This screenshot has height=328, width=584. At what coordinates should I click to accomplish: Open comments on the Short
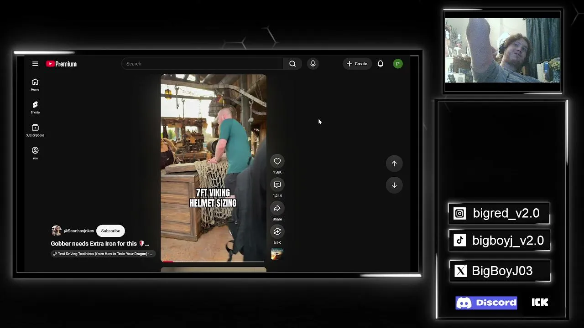pyautogui.click(x=277, y=184)
